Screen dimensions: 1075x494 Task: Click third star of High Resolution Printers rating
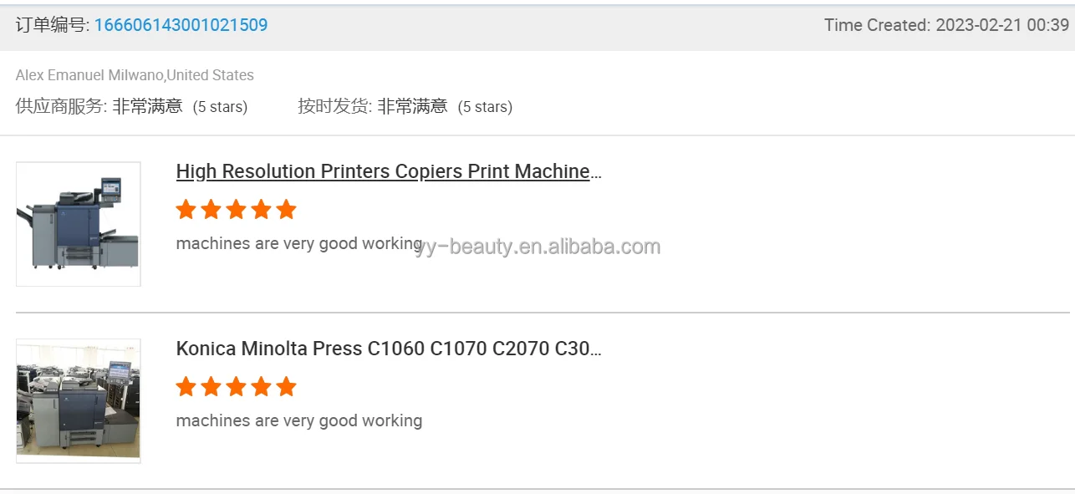[x=237, y=210]
